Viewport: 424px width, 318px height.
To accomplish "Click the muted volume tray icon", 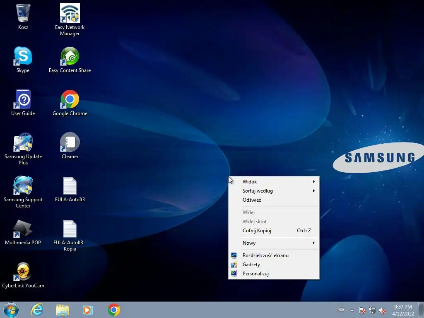I will 382,310.
